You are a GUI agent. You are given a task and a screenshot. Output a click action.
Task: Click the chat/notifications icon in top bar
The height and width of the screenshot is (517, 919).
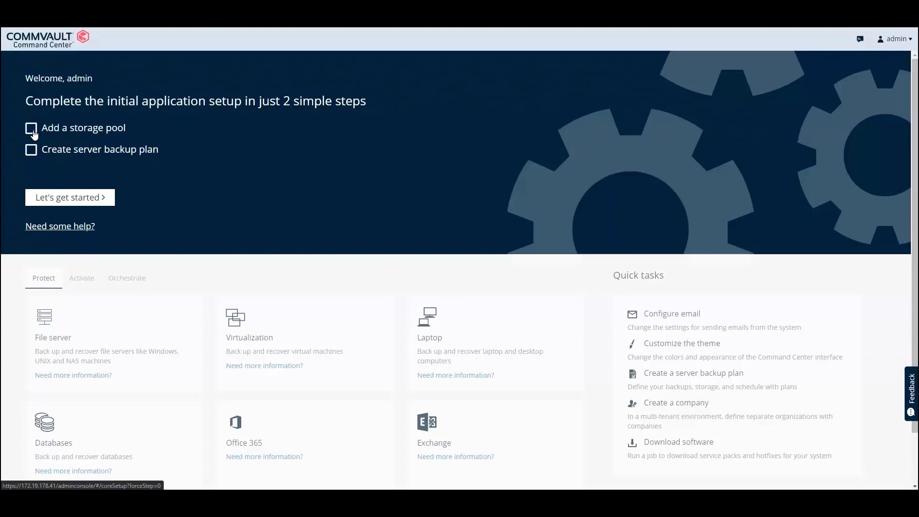[860, 39]
